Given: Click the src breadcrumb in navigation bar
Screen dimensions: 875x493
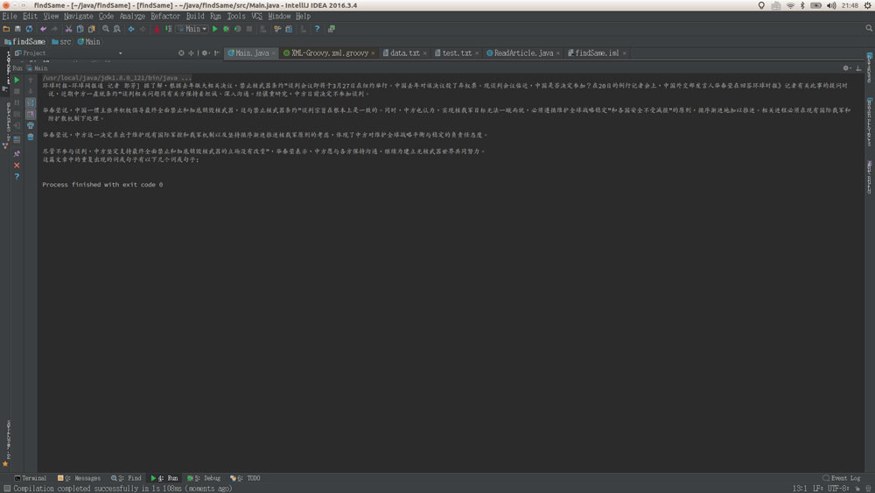Looking at the screenshot, I should click(61, 41).
